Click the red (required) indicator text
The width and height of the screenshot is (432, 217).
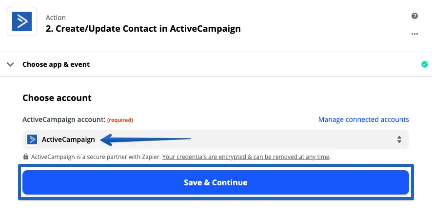pos(120,120)
